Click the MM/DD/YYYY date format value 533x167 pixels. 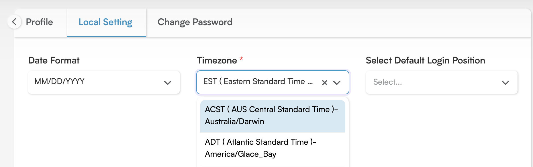(x=60, y=81)
